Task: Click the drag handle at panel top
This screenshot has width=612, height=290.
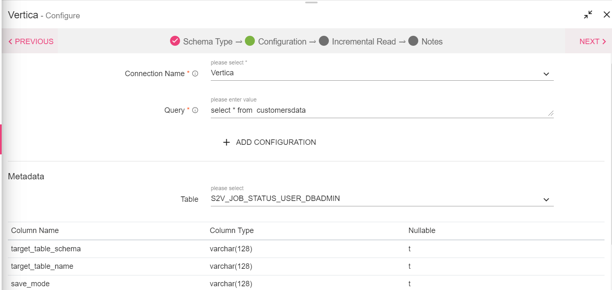Action: point(311,2)
